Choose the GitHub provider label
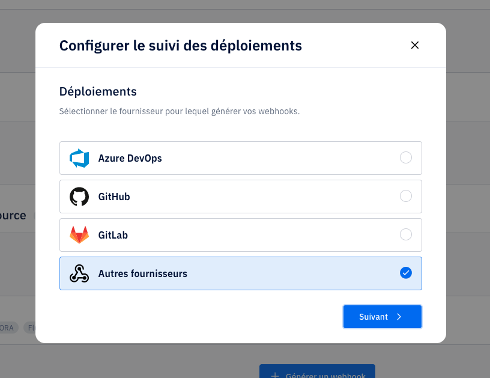 pos(114,197)
